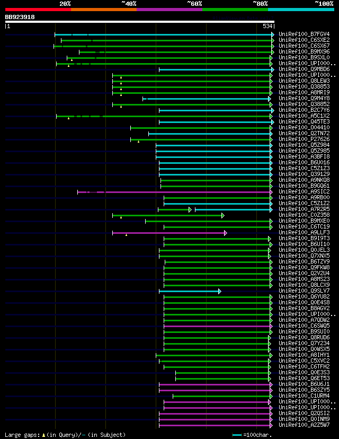
Task: Select hit UniRef100_Q9SLV7
Action: tap(304, 291)
